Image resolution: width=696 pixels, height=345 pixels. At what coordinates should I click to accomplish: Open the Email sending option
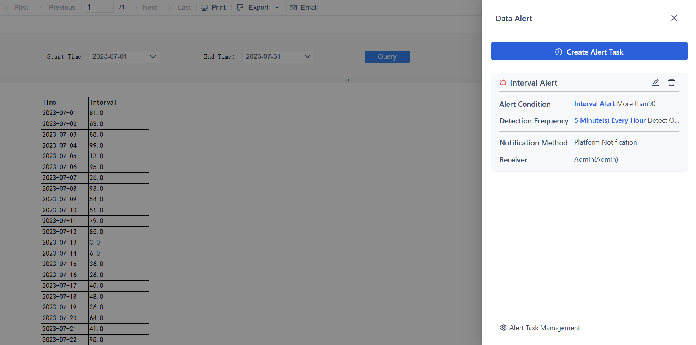303,7
